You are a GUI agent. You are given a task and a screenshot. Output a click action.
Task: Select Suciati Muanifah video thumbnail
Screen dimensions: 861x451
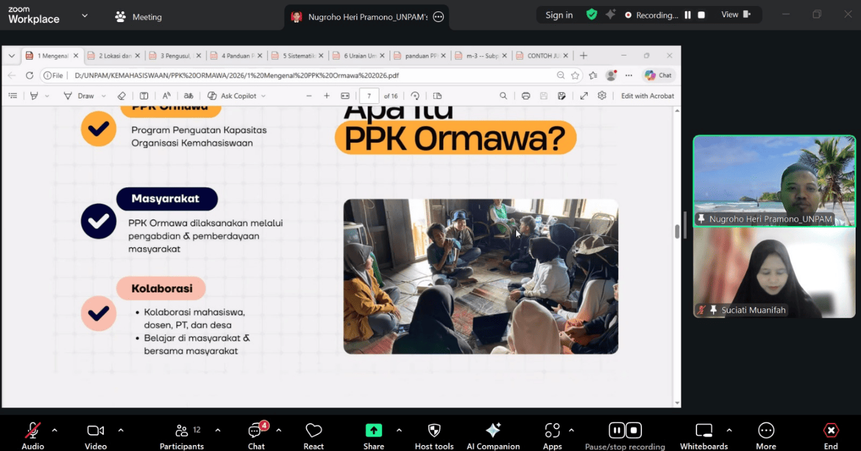pyautogui.click(x=774, y=273)
